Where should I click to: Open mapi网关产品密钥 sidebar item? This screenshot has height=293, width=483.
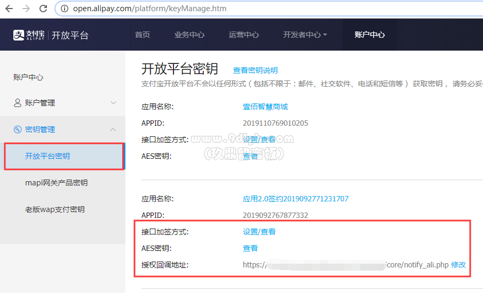pos(57,183)
